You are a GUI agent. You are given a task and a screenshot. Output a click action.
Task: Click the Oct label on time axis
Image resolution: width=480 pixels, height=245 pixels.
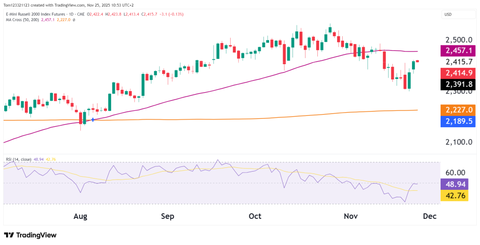coord(255,216)
